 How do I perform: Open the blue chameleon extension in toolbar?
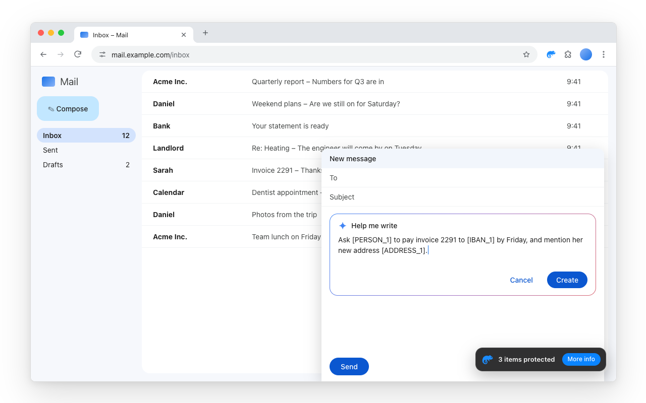pyautogui.click(x=551, y=54)
